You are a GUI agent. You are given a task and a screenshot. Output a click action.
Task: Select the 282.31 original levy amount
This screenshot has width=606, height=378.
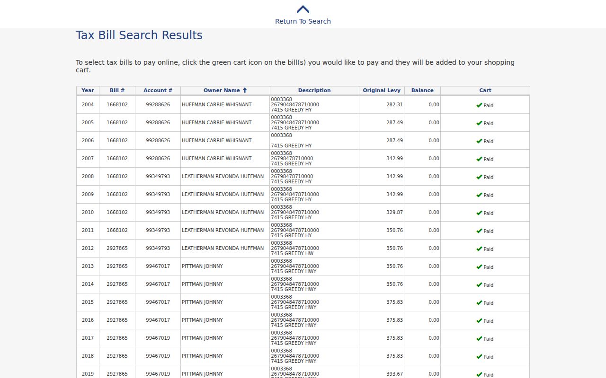pyautogui.click(x=395, y=104)
